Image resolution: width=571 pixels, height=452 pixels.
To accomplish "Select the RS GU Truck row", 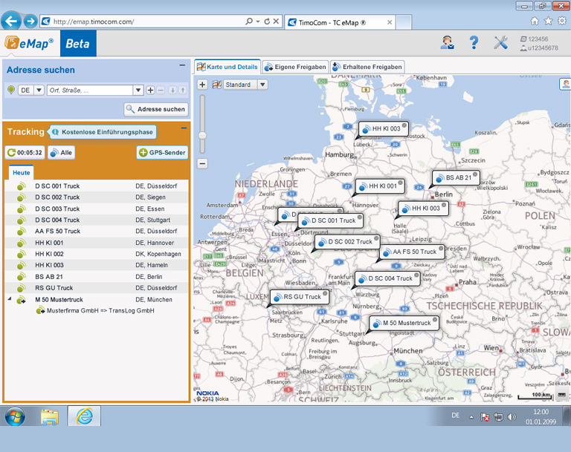I will 97,288.
